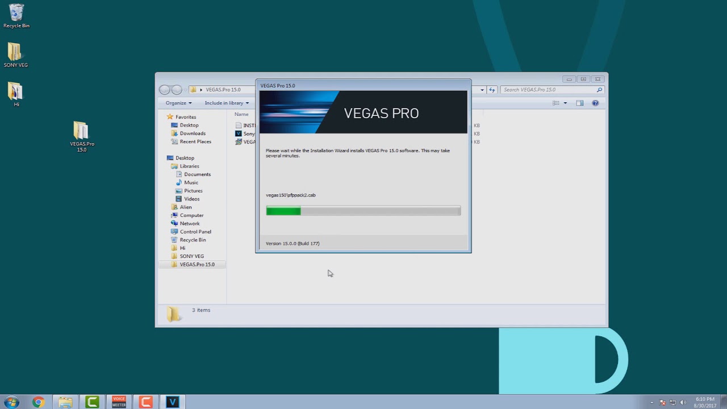The image size is (727, 409).
Task: Open the Windows Start menu
Action: 12,402
